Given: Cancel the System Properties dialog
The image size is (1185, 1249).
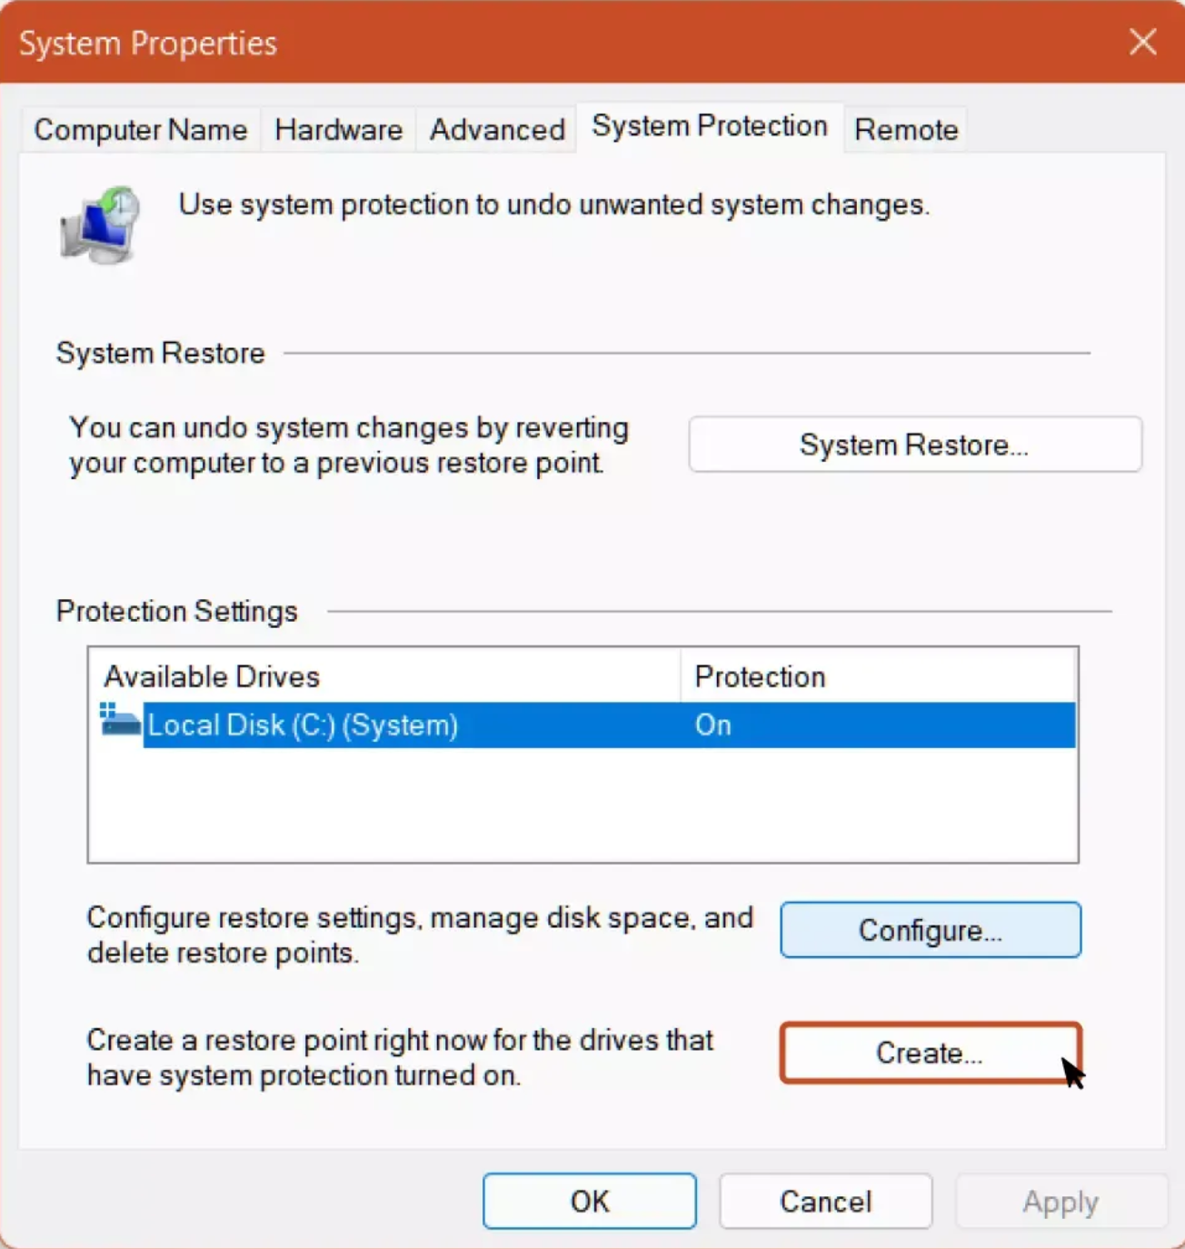Looking at the screenshot, I should 825,1201.
